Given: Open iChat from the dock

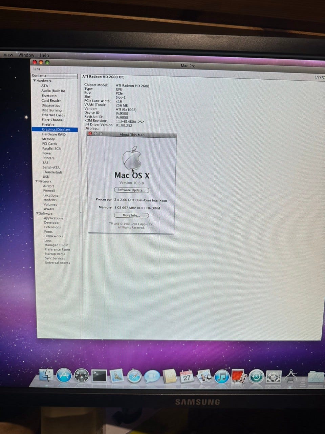Looking at the screenshot, I should (152, 376).
